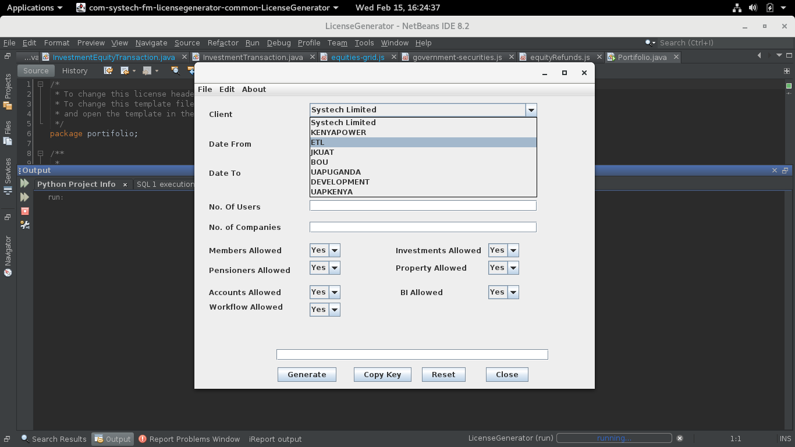Screen dimensions: 795x447
Task: Click network connection icon in system tray
Action: click(x=737, y=8)
